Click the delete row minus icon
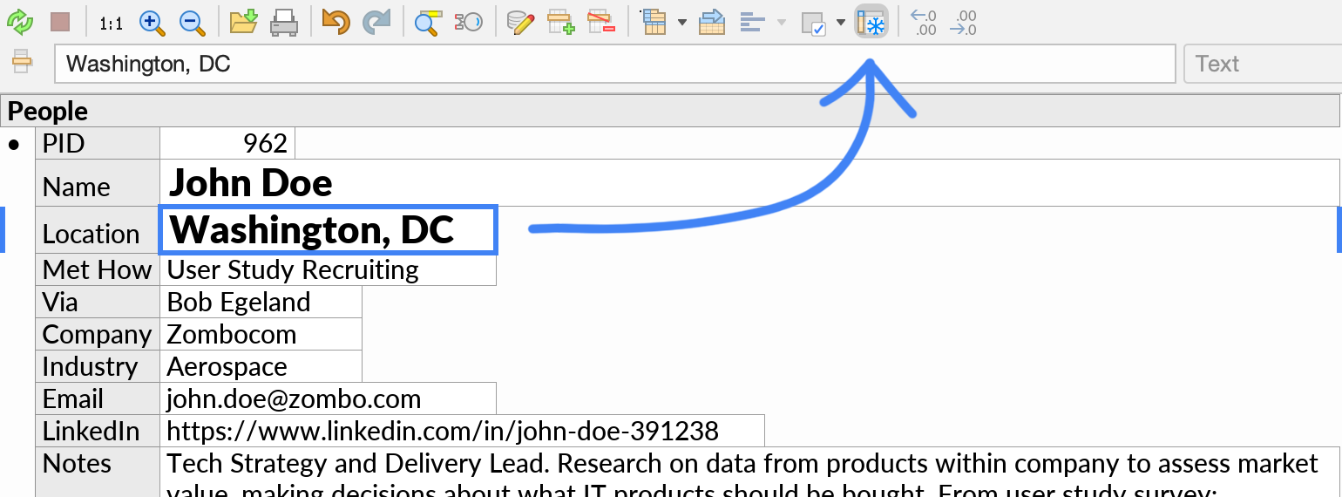 [601, 22]
